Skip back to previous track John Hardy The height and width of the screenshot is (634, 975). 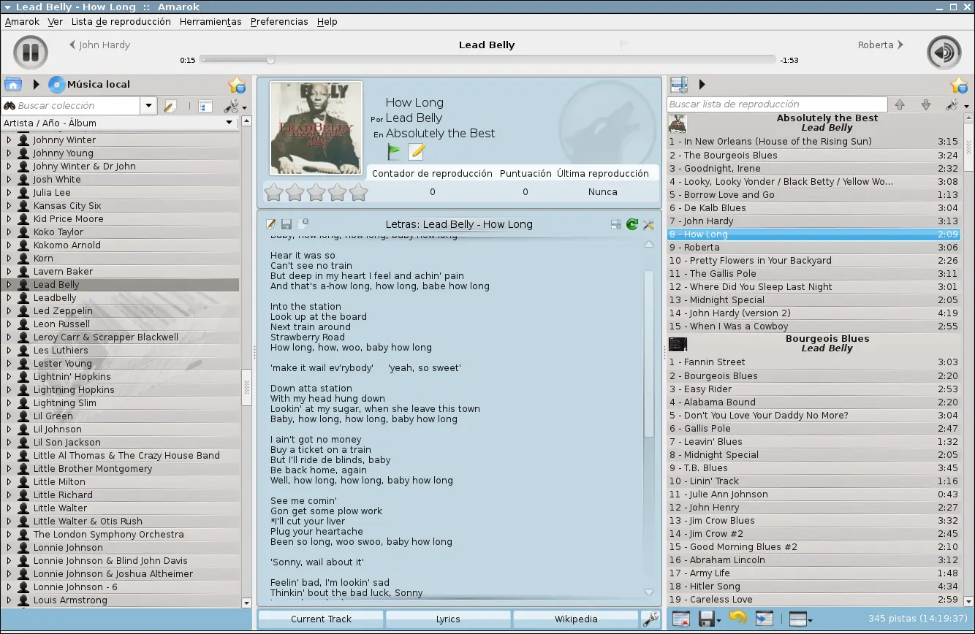point(99,45)
